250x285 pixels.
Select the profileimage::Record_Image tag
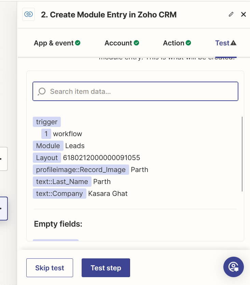click(x=81, y=170)
